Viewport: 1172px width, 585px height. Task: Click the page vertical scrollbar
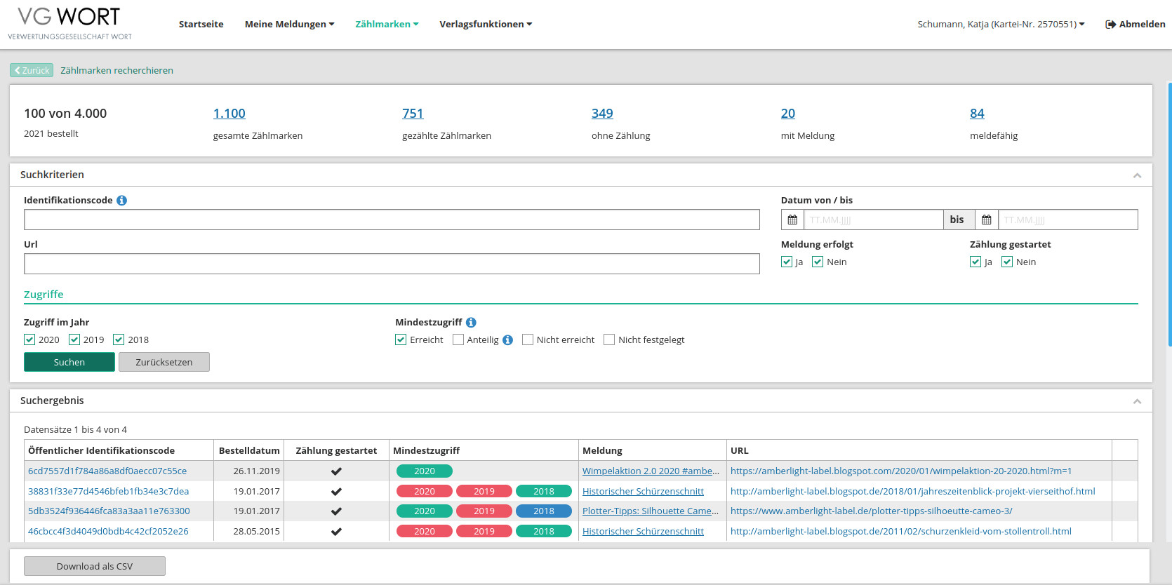1169,215
